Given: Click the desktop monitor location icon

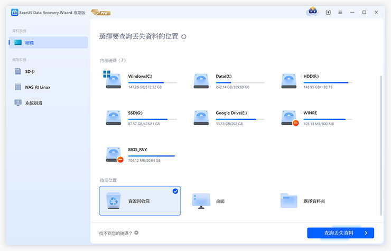Looking at the screenshot, I should (201, 201).
